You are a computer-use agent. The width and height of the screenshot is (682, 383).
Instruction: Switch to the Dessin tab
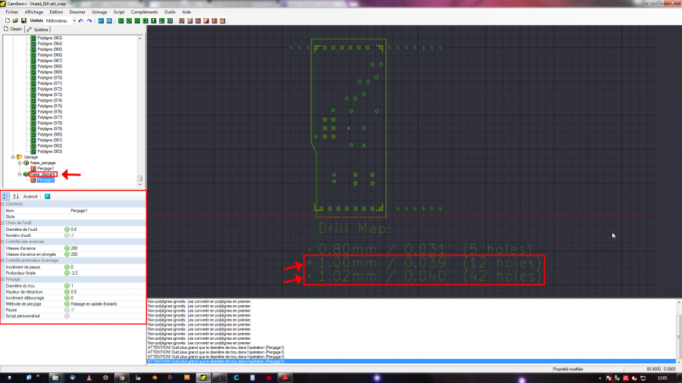(13, 29)
